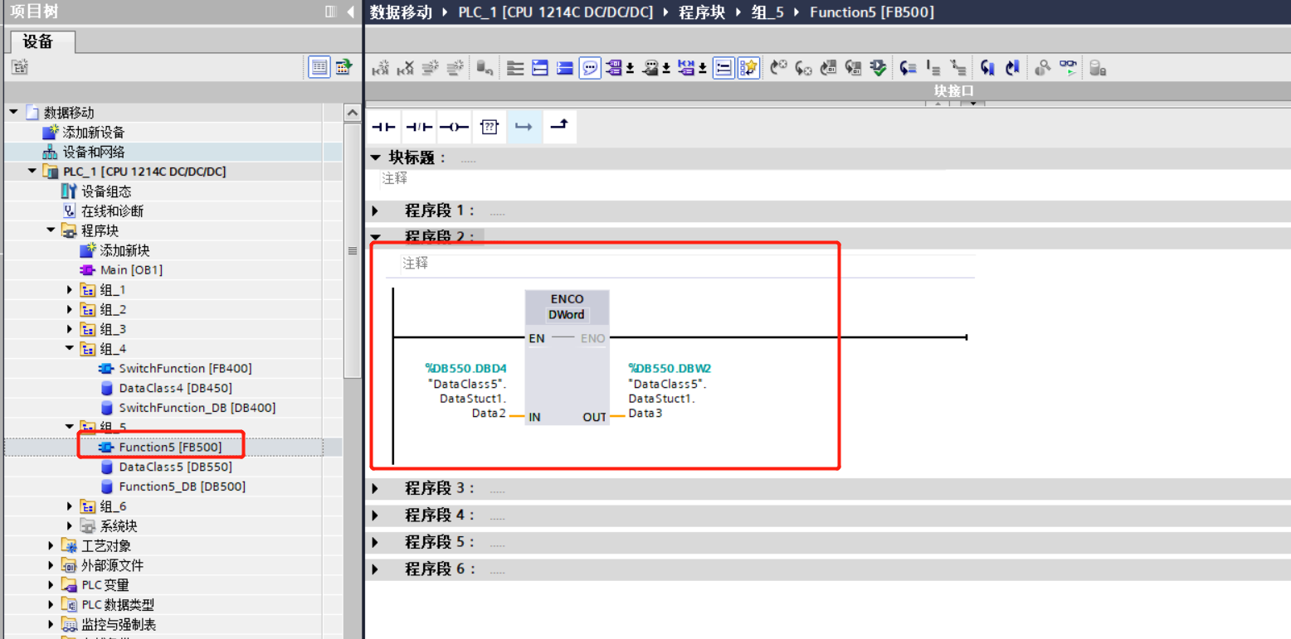Collapse the 组_4 folder
Viewport: 1291px width, 639px height.
pos(70,349)
